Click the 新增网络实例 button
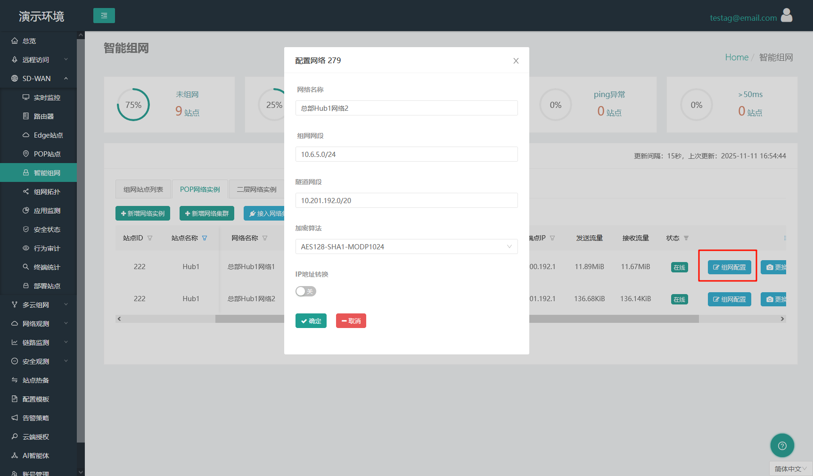The width and height of the screenshot is (813, 476). click(143, 213)
